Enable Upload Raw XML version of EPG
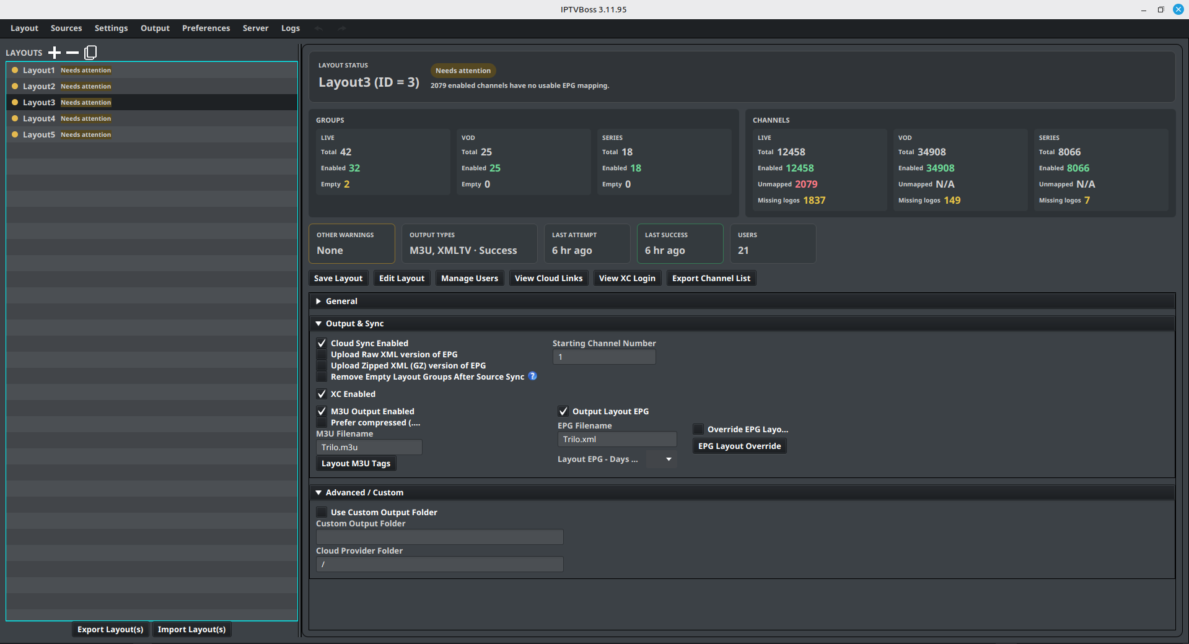Viewport: 1189px width, 644px height. pos(322,354)
